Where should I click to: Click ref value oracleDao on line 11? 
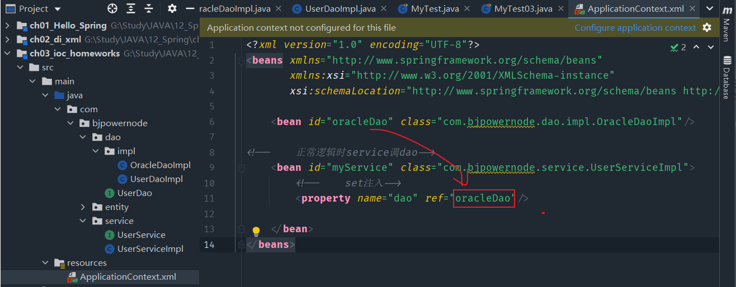click(x=483, y=198)
